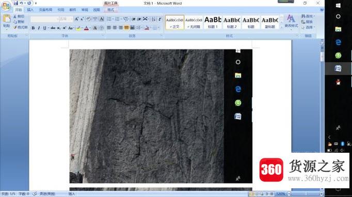Viewport: 352px width, 197px height.
Task: Open the 页面布局 (Page Layout) tab
Action: [x=45, y=10]
